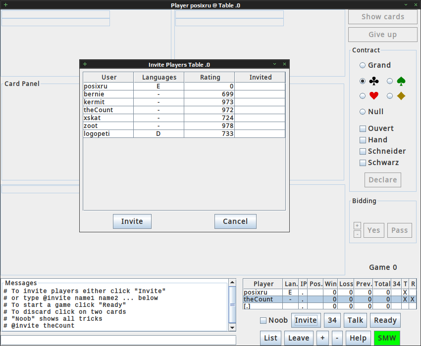Viewport: 421px width, 346px height.
Task: Enable the Ouvert checkbox
Action: (363, 129)
